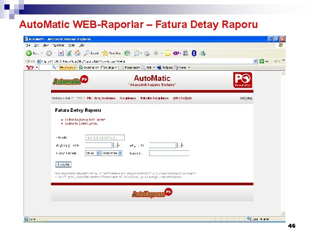The image size is (314, 236).
Task: Click the Yahoo Y! toolbar icon
Action: [x=176, y=53]
